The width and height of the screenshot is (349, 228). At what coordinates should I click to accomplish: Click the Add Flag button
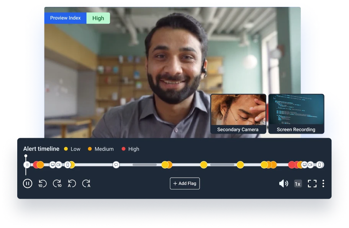185,183
